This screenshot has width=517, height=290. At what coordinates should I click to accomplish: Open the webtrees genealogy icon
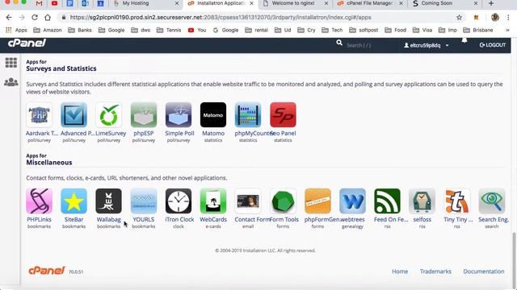tap(352, 201)
